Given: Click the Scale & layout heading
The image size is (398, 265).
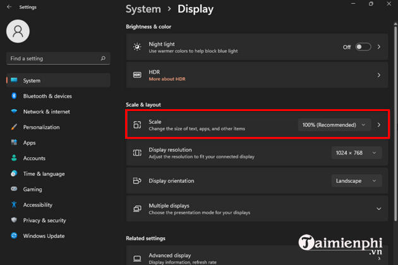Looking at the screenshot, I should 143,105.
